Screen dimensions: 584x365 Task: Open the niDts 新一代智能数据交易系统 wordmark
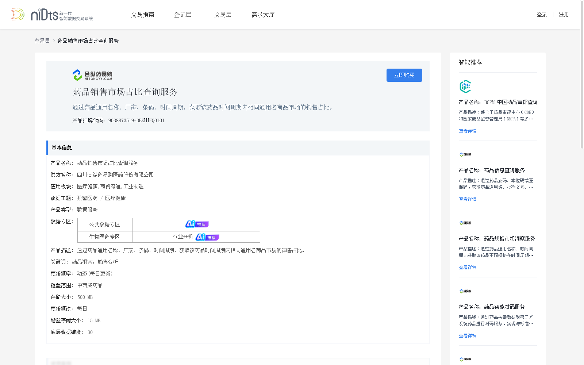coord(62,15)
